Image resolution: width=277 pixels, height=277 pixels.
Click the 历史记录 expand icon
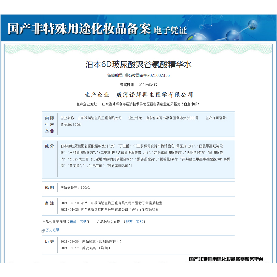[43, 230]
